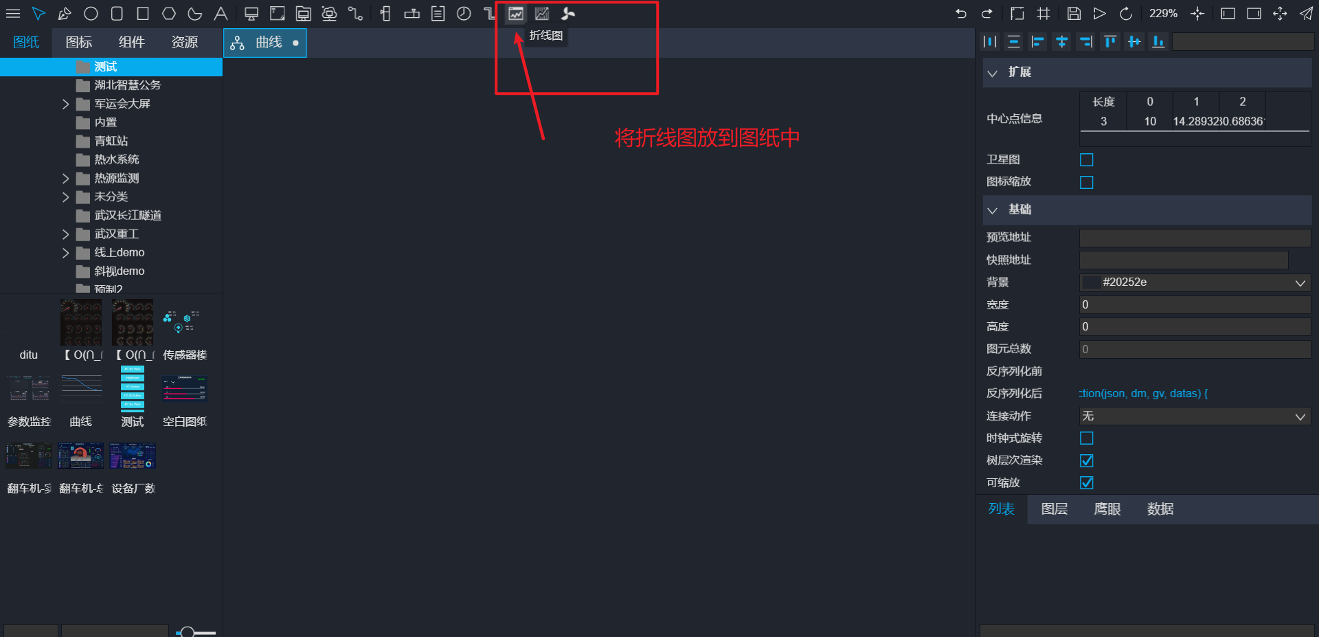
Task: Open the 背景 color #20252e swatch
Action: click(x=1091, y=282)
